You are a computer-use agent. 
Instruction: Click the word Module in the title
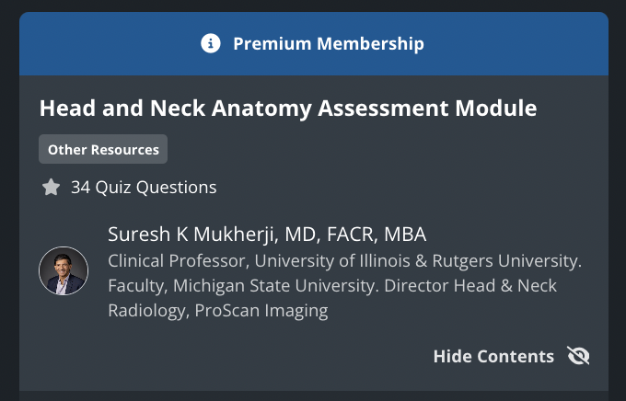click(x=496, y=109)
